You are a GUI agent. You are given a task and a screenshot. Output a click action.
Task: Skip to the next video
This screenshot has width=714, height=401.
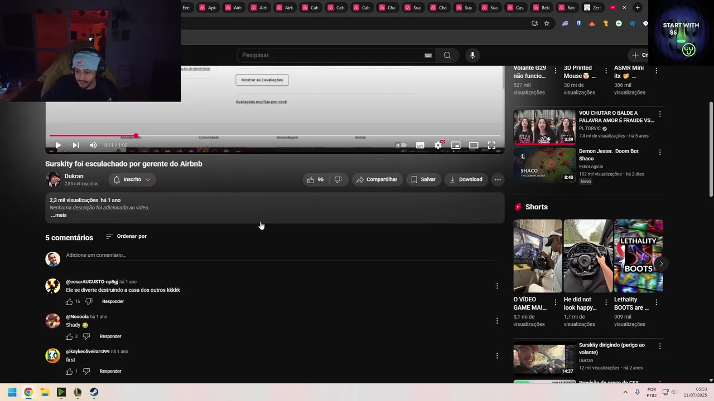click(x=75, y=145)
